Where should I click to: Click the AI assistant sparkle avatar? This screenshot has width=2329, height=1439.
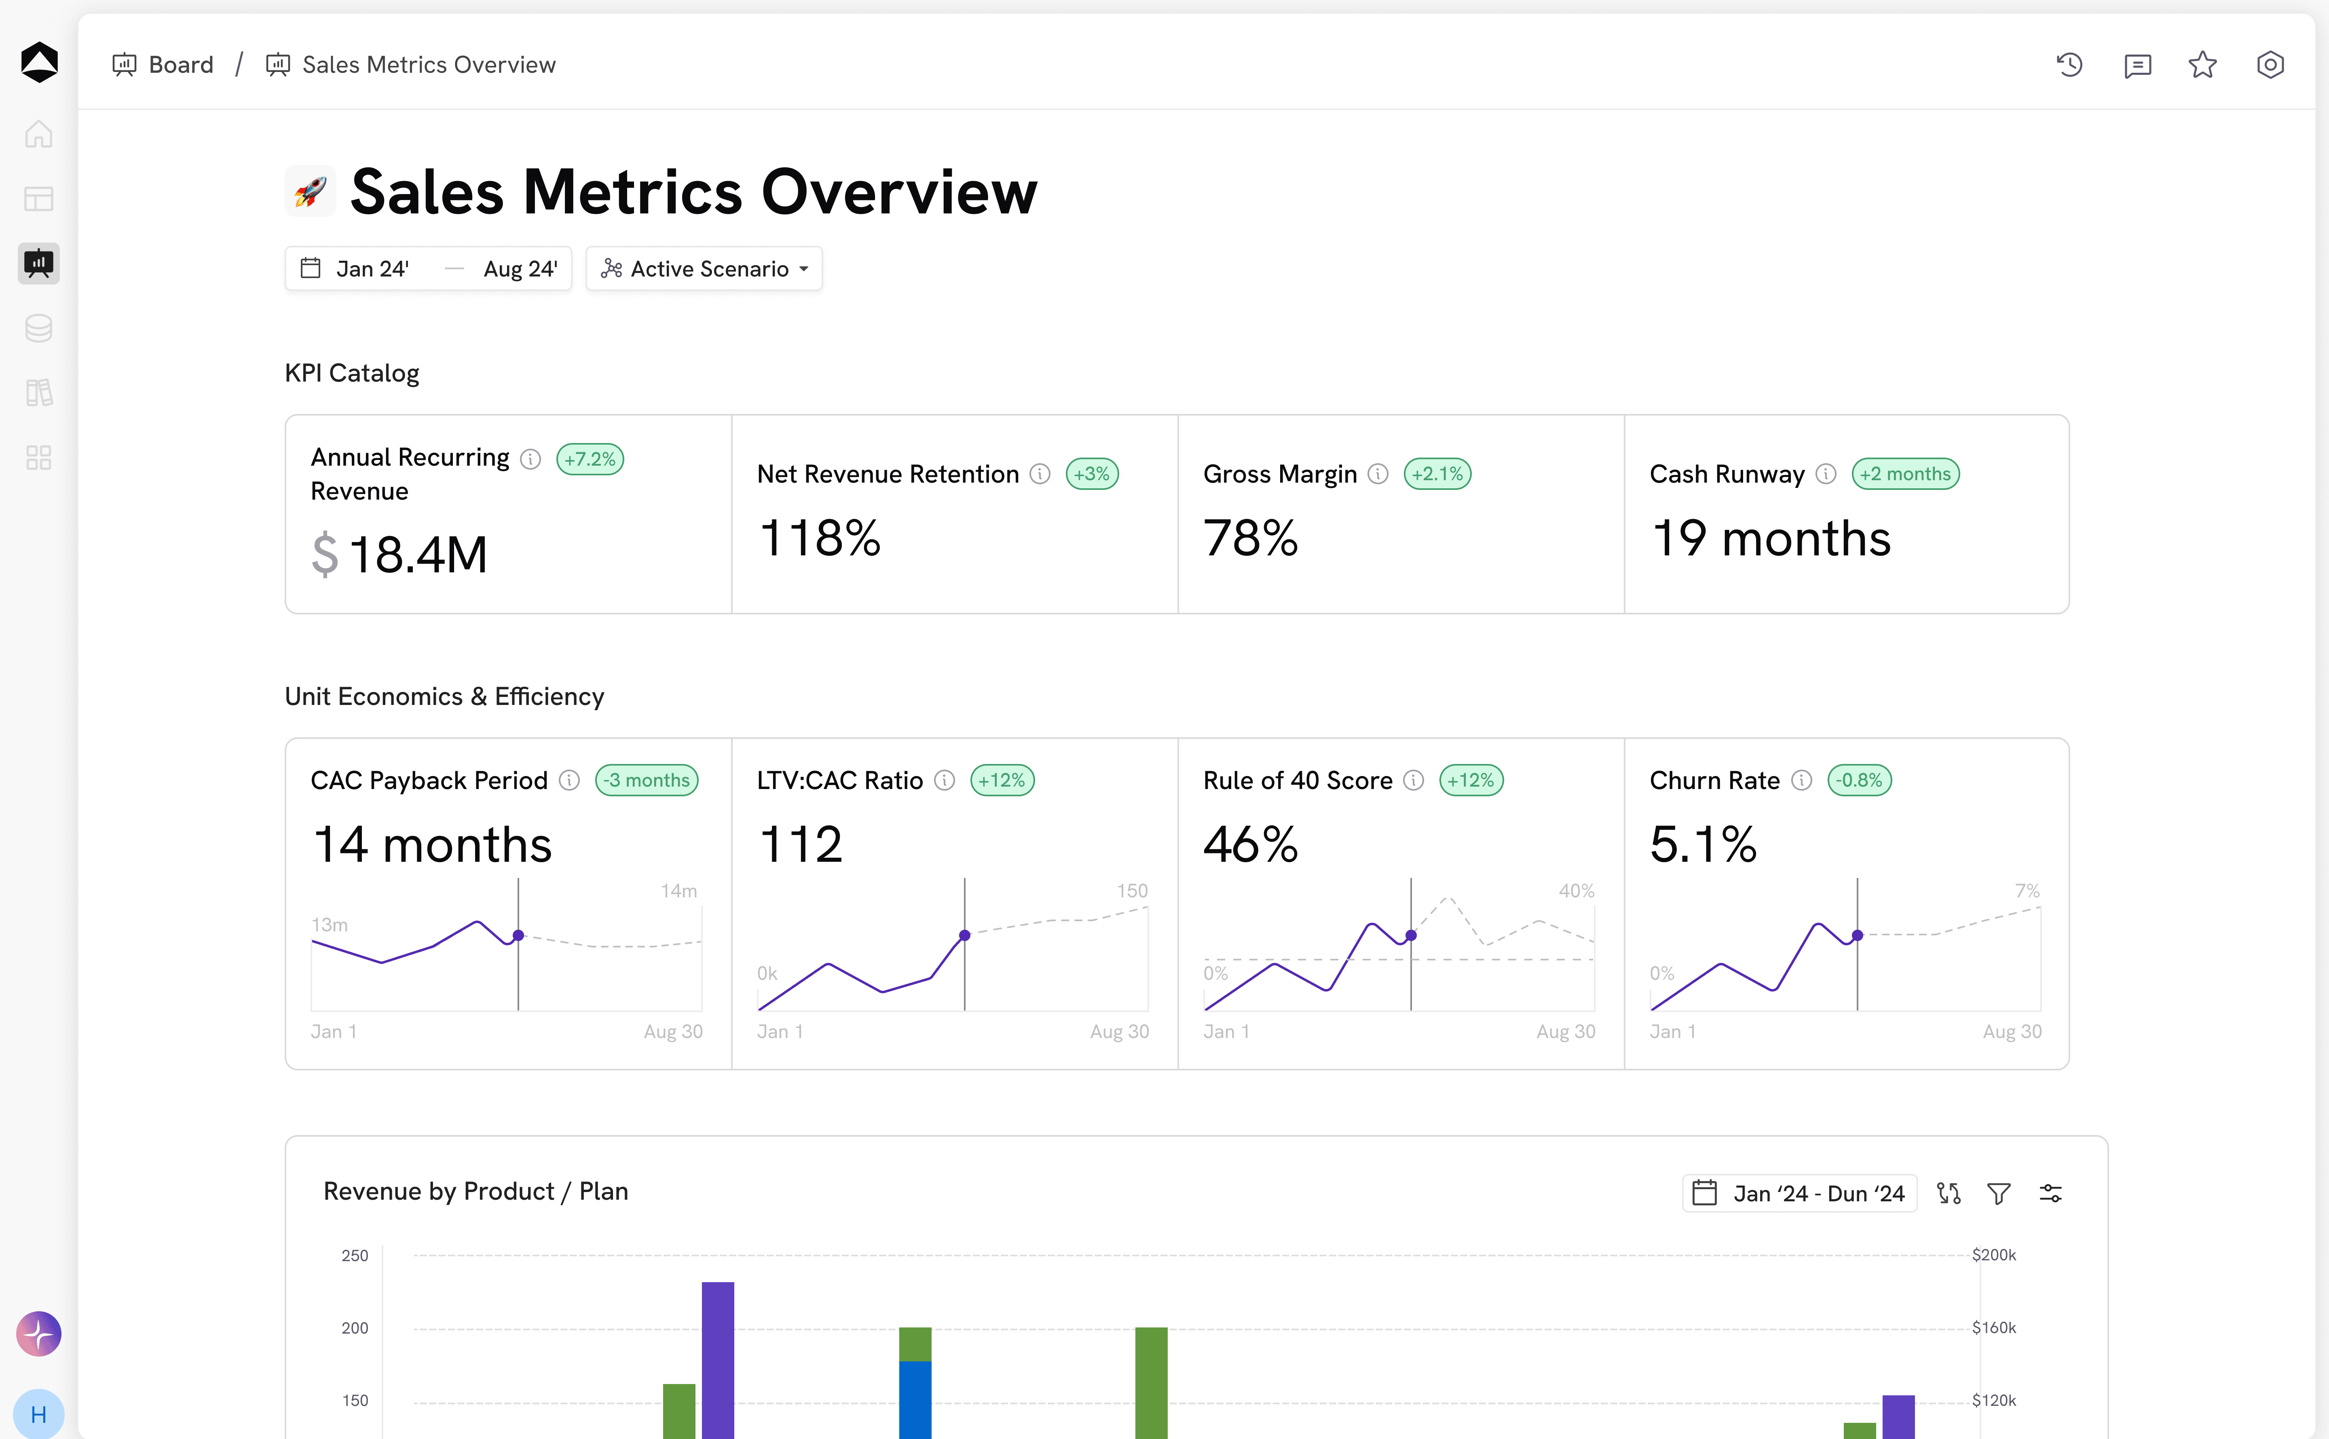coord(38,1334)
